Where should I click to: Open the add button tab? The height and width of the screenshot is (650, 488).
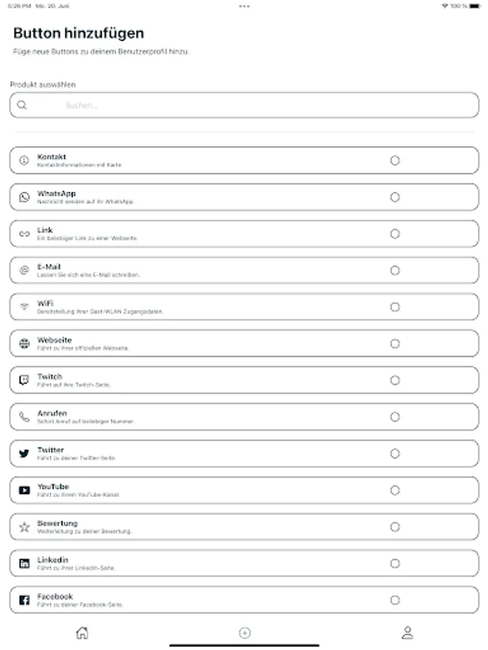244,633
